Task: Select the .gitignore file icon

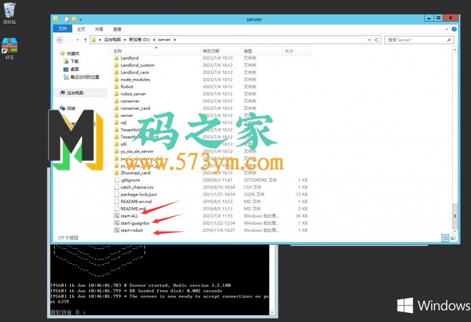Action: 116,180
